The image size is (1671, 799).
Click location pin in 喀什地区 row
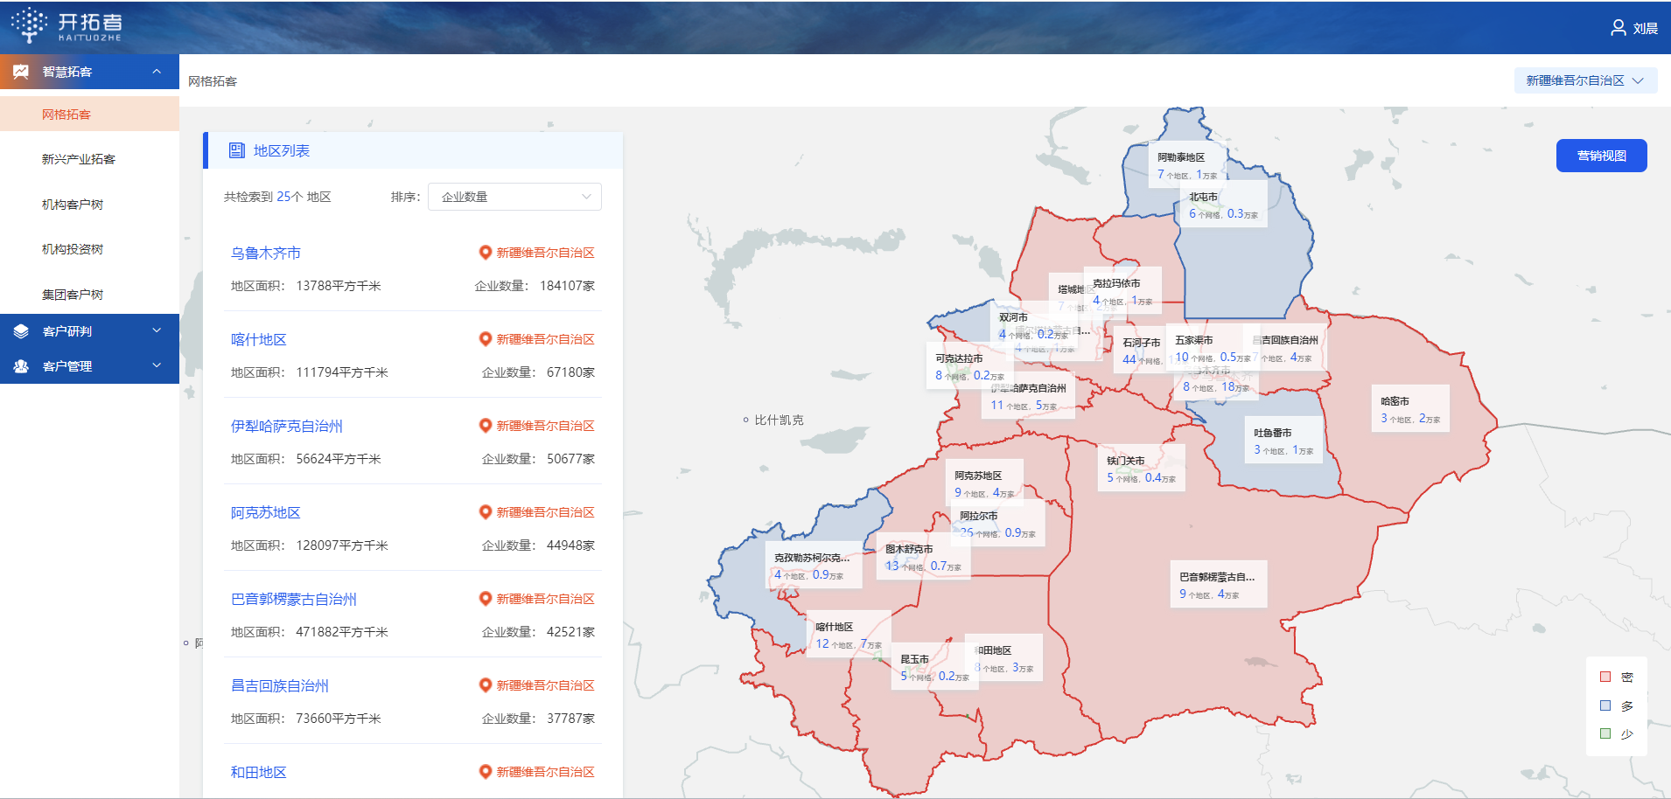(485, 339)
